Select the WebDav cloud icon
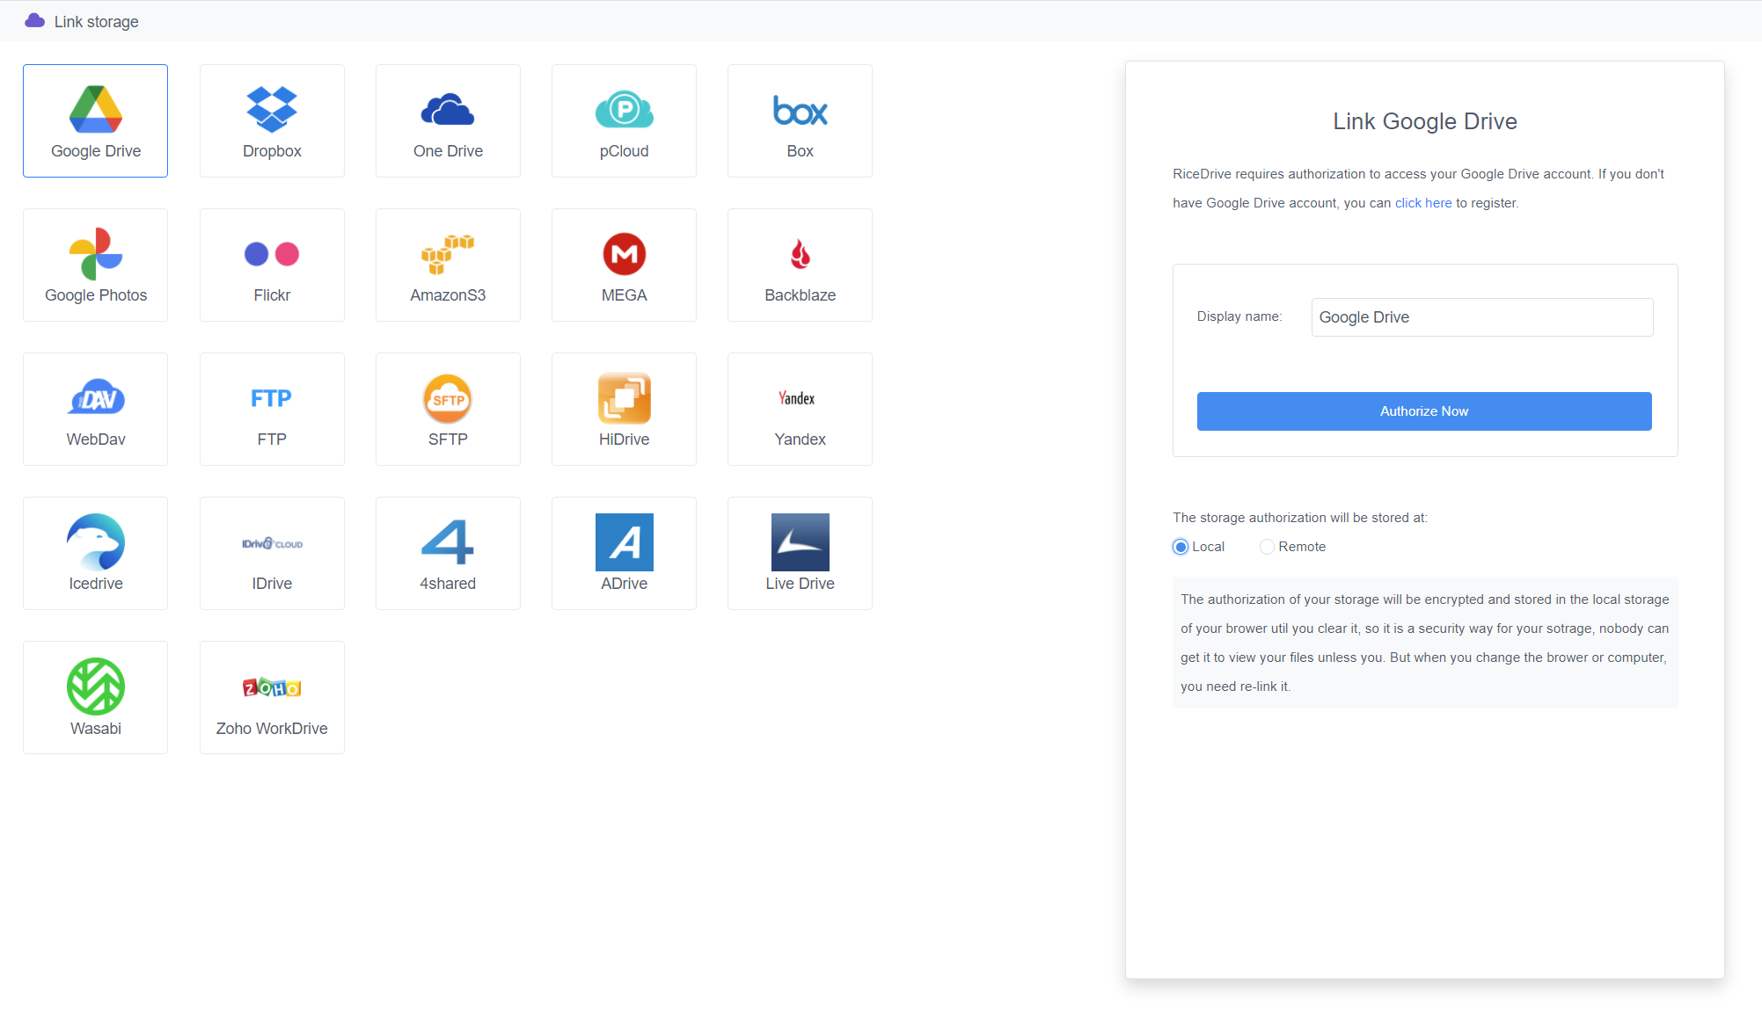Viewport: 1762px width, 1010px height. (96, 398)
